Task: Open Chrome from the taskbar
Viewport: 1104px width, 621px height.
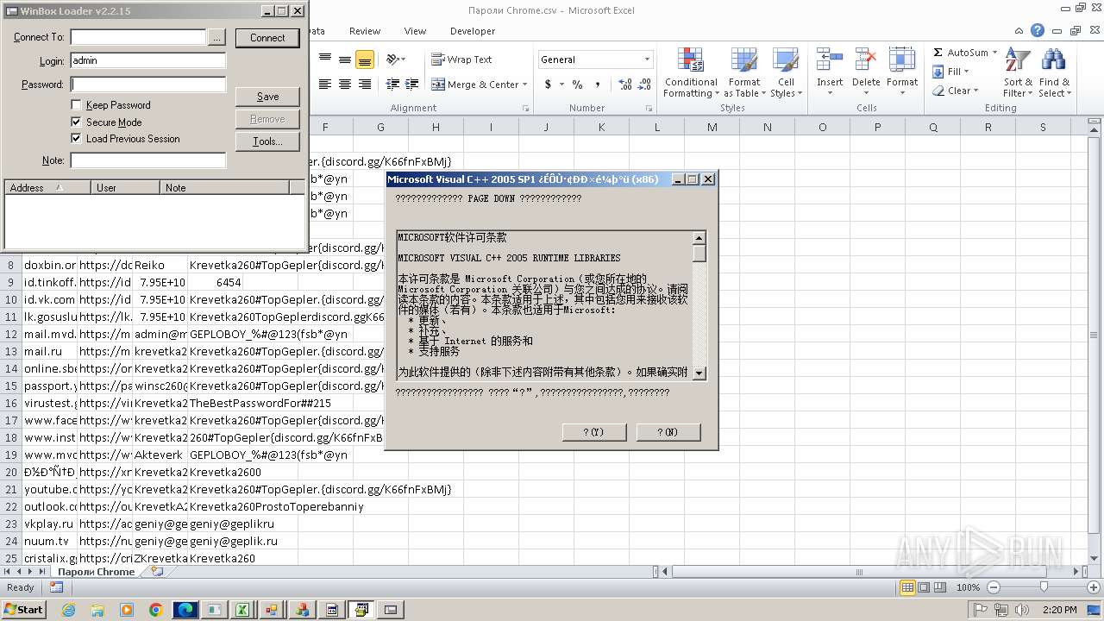Action: [x=156, y=610]
